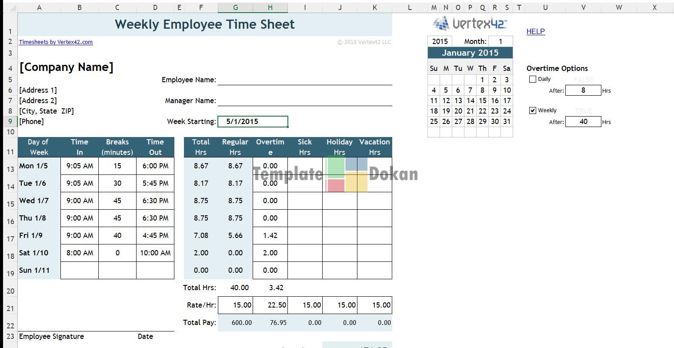Click the Weekly After hours box showing 40
674x348 pixels.
(x=583, y=122)
